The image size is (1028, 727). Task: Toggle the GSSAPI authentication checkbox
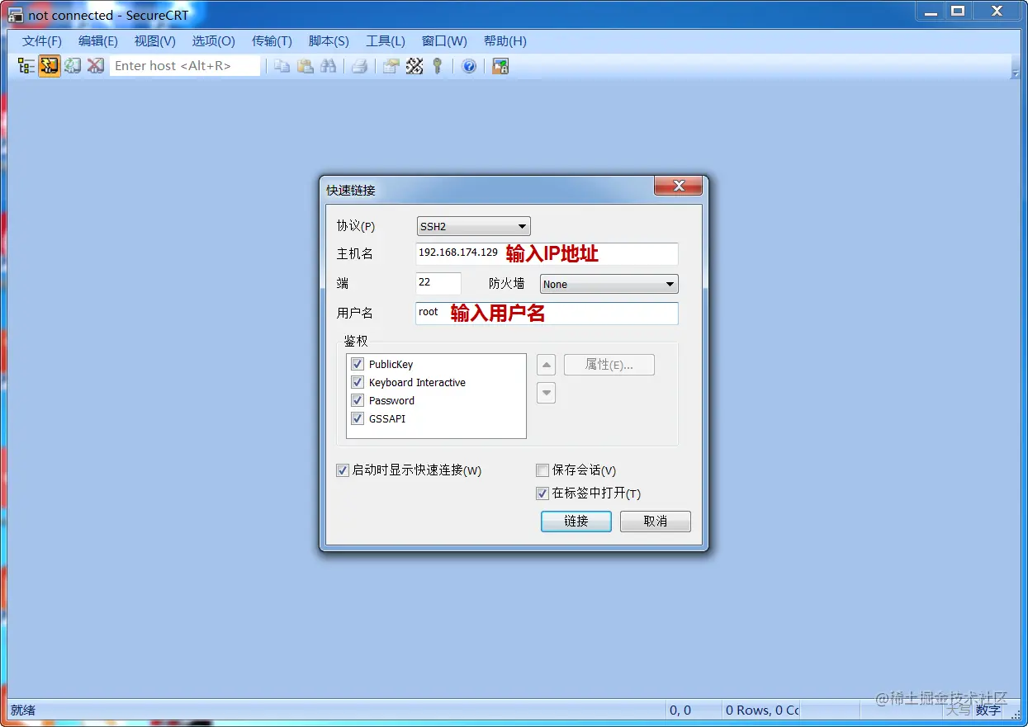[x=358, y=418]
